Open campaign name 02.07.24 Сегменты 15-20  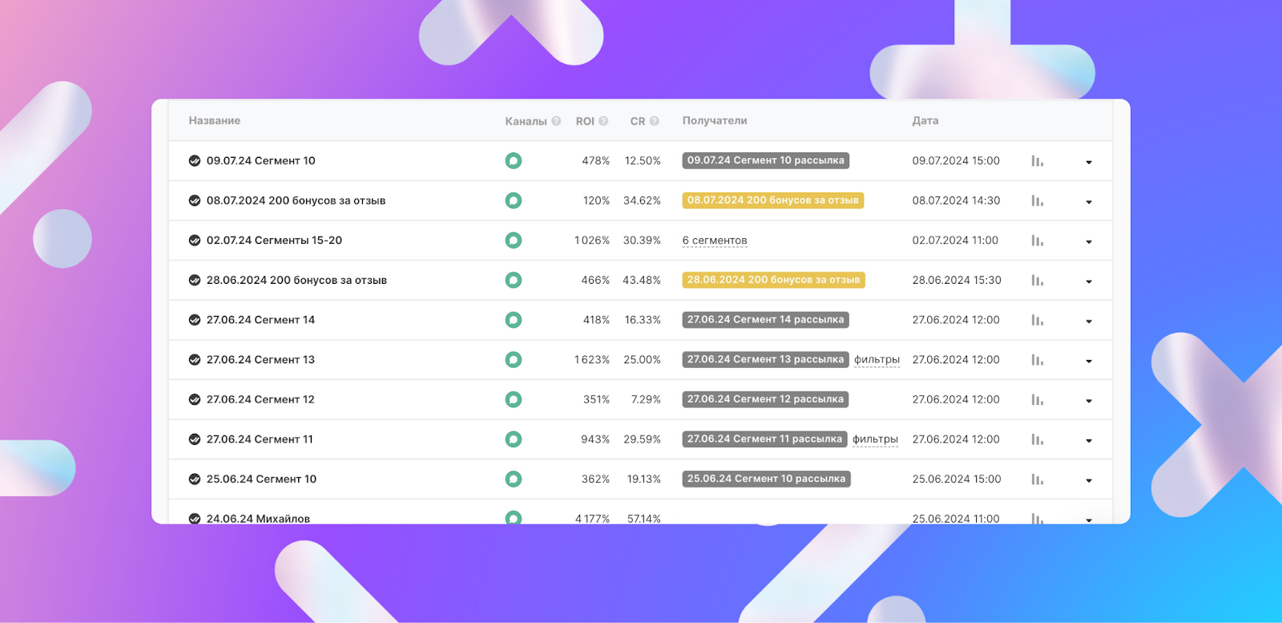(x=274, y=241)
